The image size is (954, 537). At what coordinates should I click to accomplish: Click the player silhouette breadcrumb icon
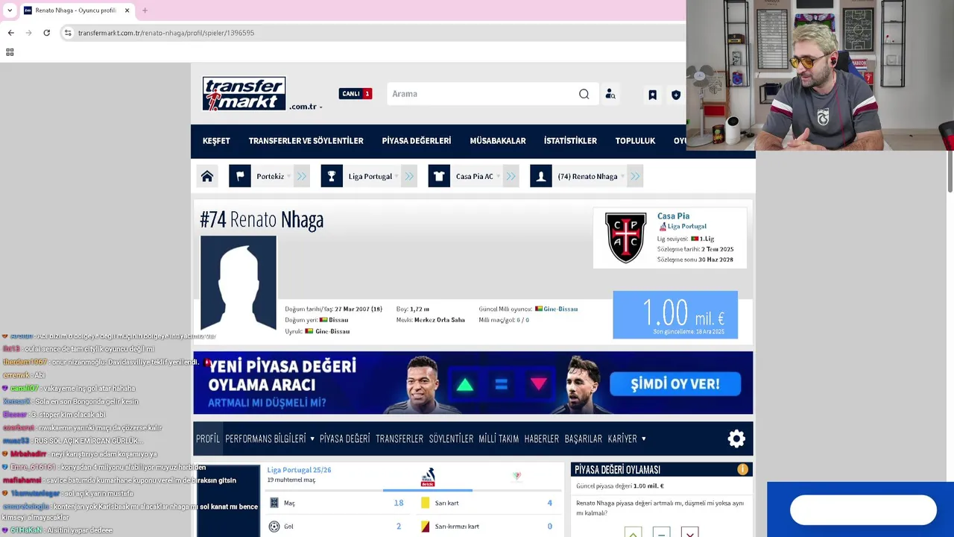[541, 177]
